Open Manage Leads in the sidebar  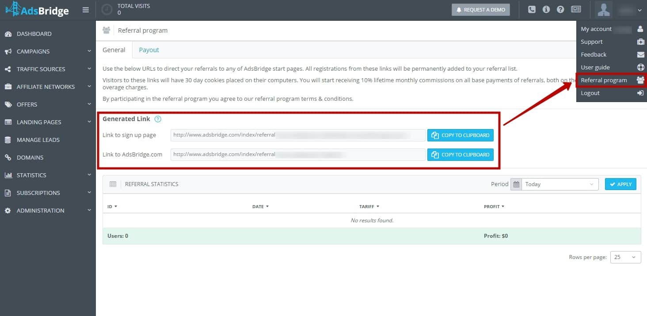[48, 140]
